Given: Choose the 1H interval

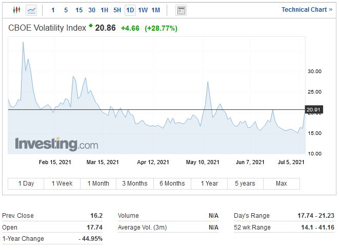Looking at the screenshot, I should (x=104, y=10).
